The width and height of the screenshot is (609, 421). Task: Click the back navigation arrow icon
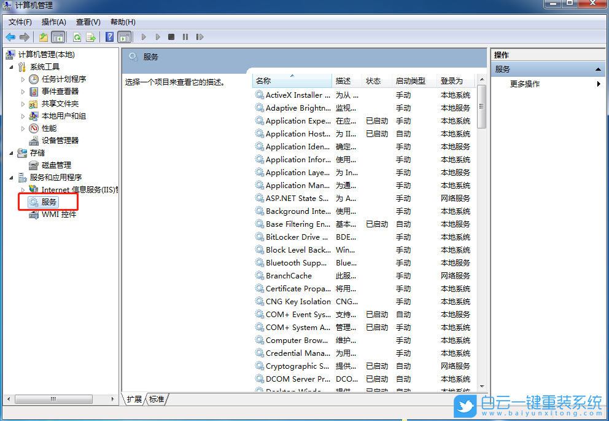(10, 37)
